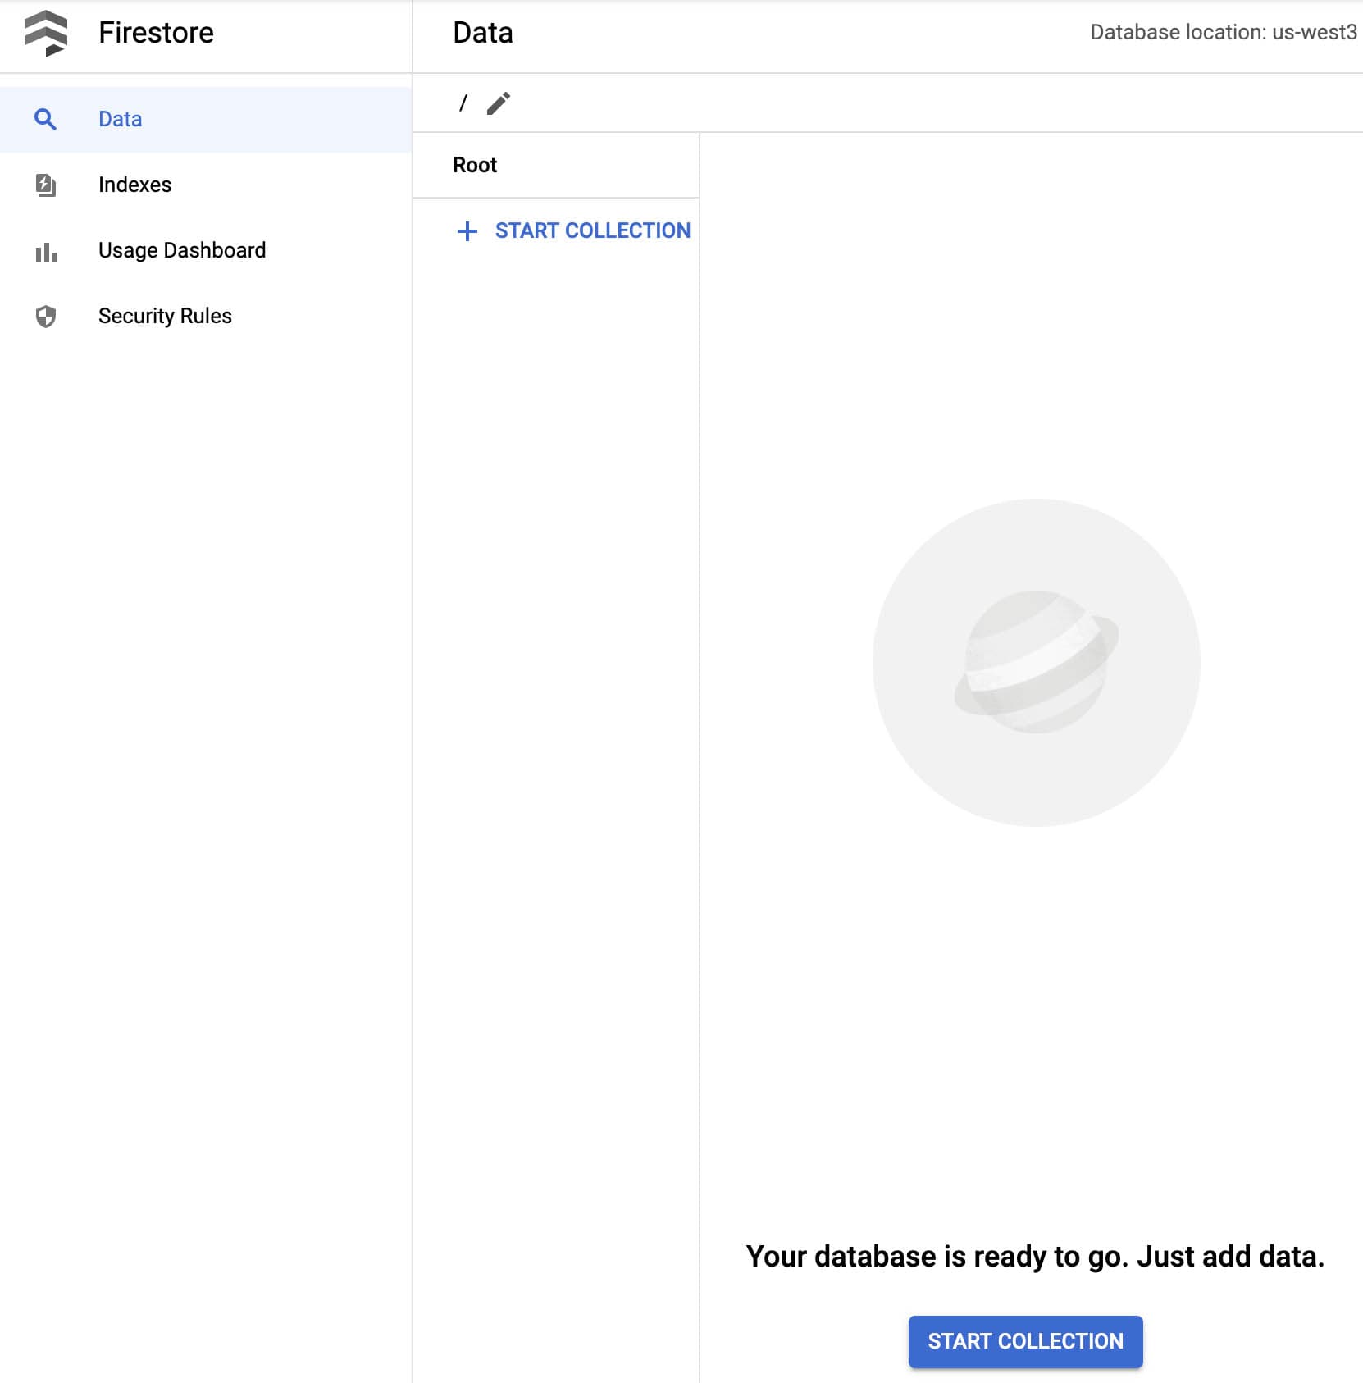Click 'Your database is ready to go' message
Screen dimensions: 1363x1383
pyautogui.click(x=1035, y=1256)
